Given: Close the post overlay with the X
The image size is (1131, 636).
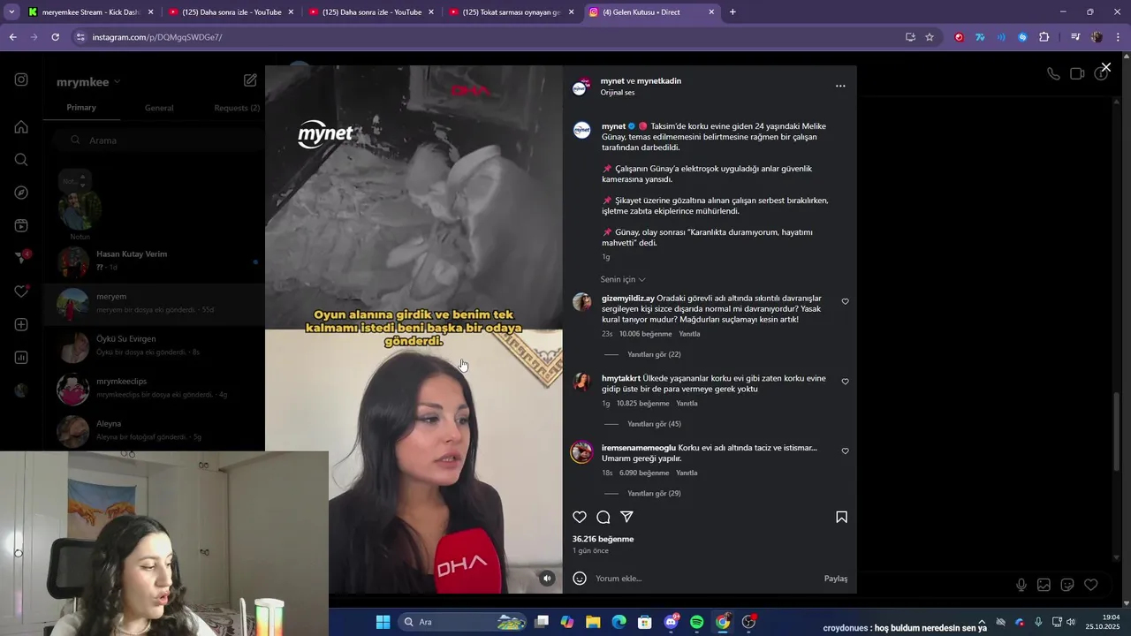Looking at the screenshot, I should point(1105,67).
